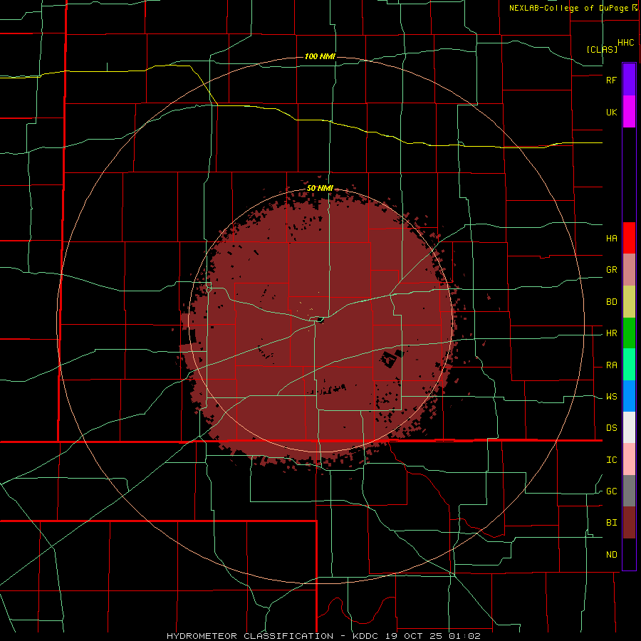
Task: Select the GC gray legend swatch
Action: click(629, 491)
